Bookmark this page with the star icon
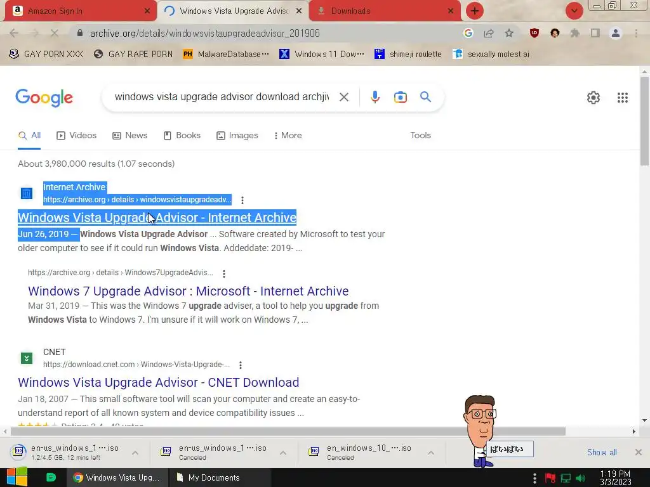 coord(509,33)
